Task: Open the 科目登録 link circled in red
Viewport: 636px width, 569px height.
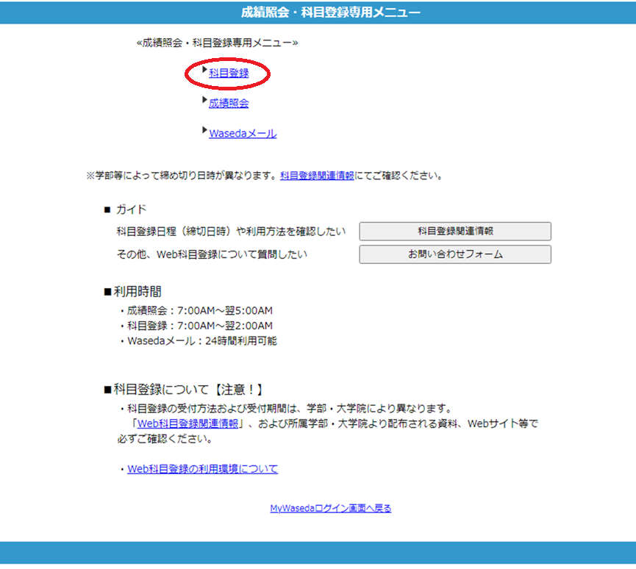Action: pos(229,74)
